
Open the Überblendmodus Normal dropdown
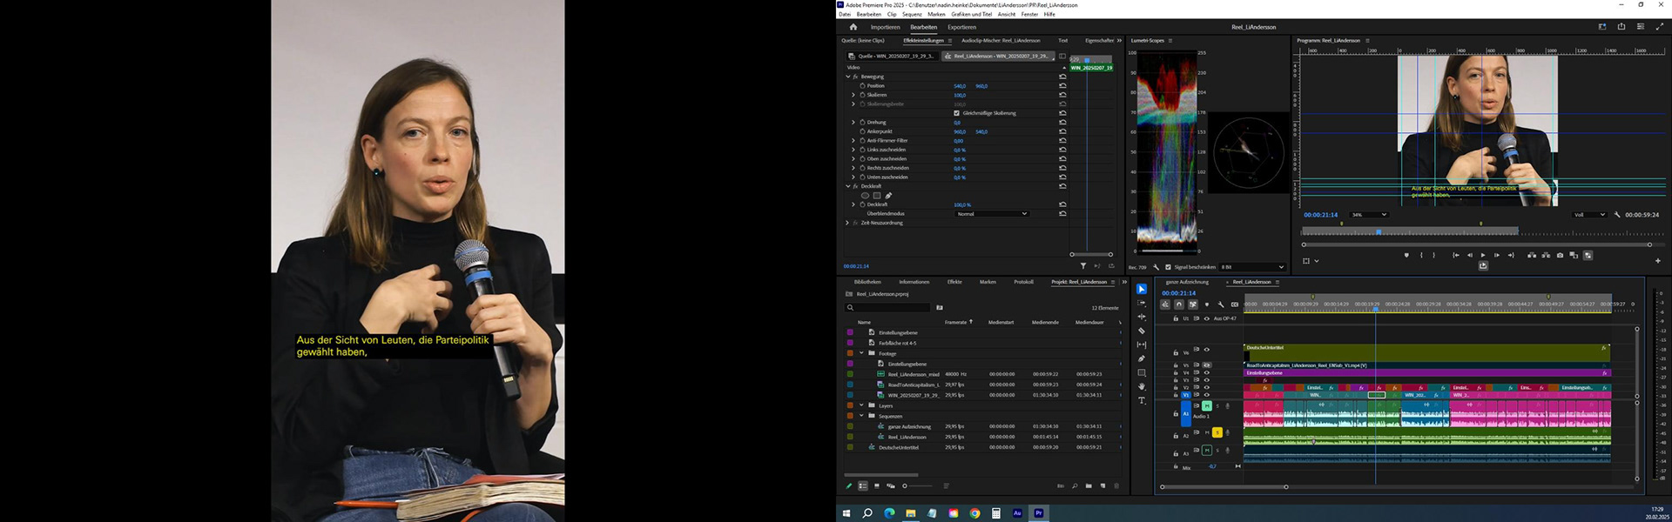[992, 214]
